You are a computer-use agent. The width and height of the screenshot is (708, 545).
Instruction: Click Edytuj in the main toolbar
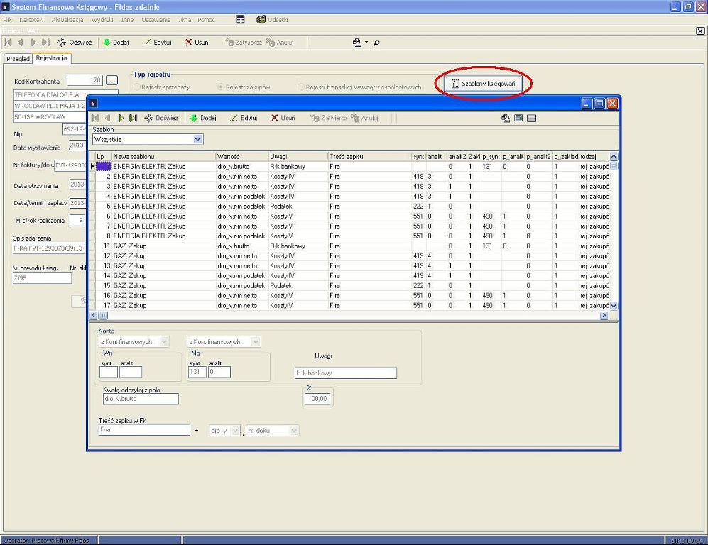click(x=158, y=43)
